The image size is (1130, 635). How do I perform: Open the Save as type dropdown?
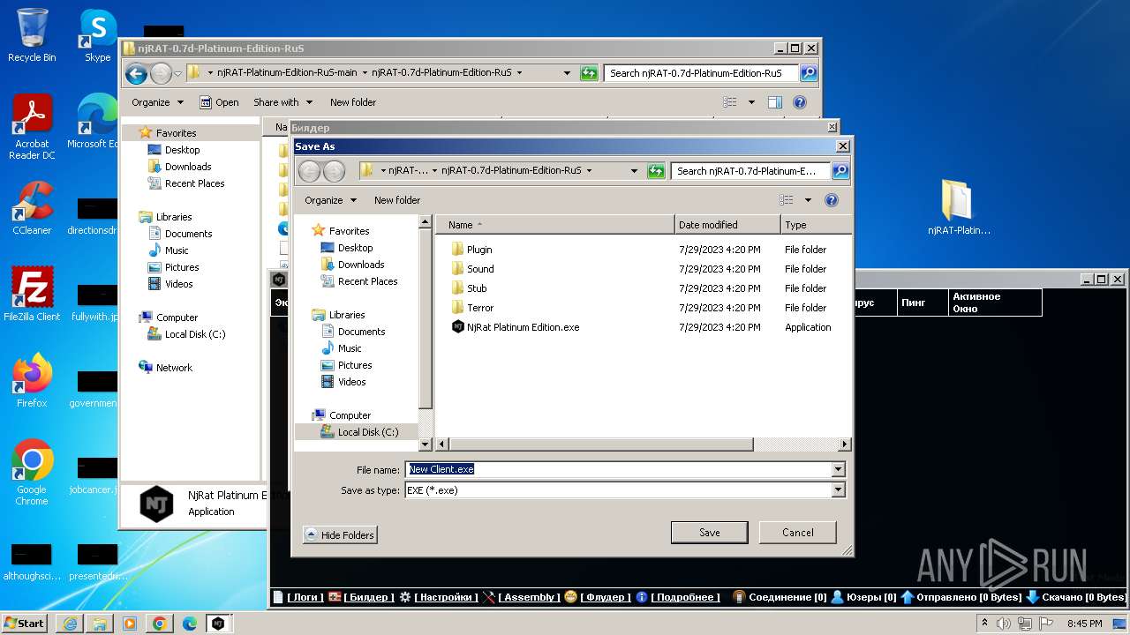[839, 490]
